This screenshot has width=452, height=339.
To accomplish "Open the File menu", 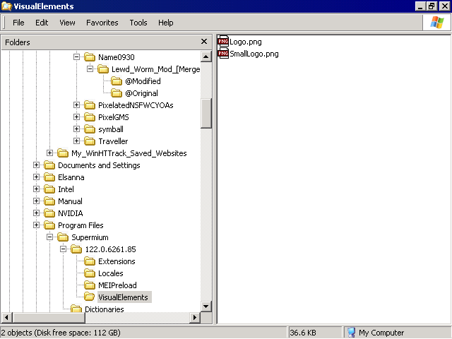I will pyautogui.click(x=18, y=23).
